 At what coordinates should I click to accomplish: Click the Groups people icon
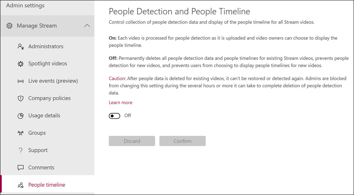click(x=21, y=133)
